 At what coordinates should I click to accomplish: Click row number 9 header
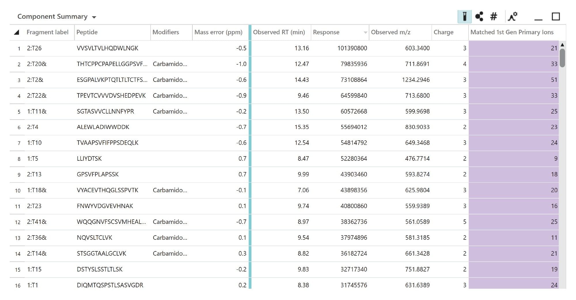pos(19,175)
